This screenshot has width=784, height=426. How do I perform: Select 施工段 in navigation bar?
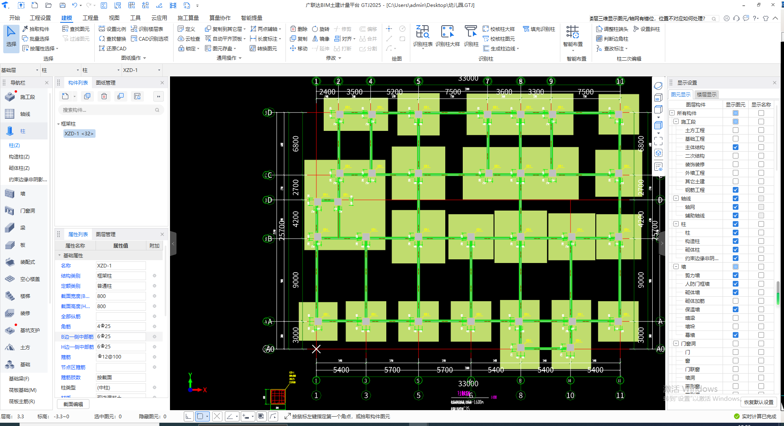pyautogui.click(x=24, y=97)
